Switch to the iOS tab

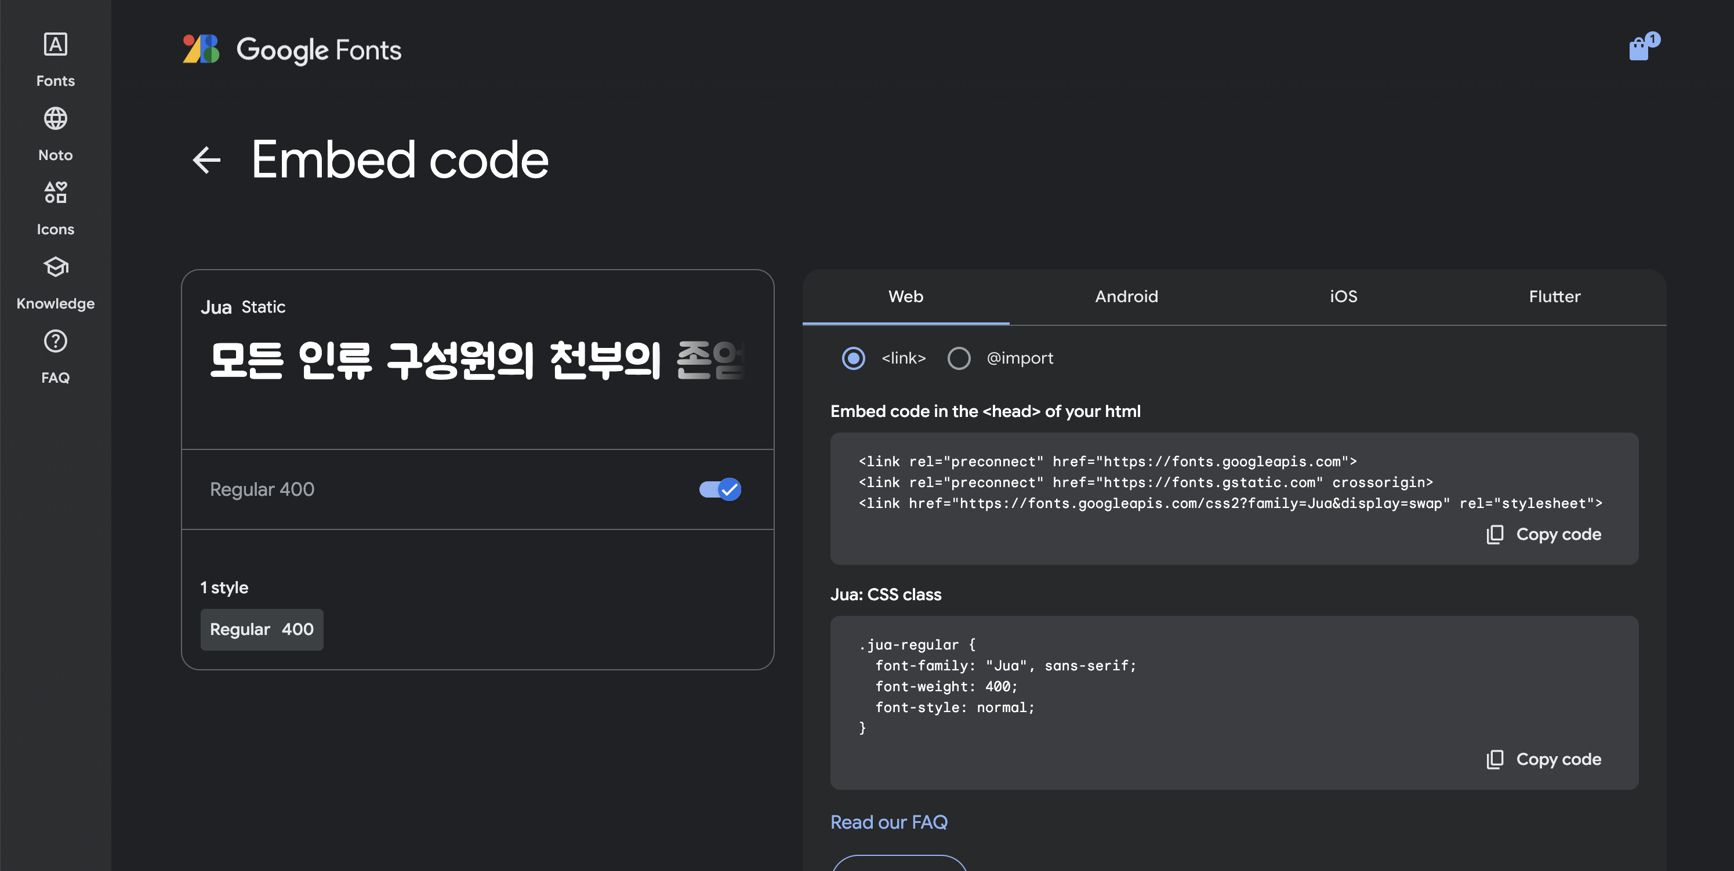[x=1343, y=297]
